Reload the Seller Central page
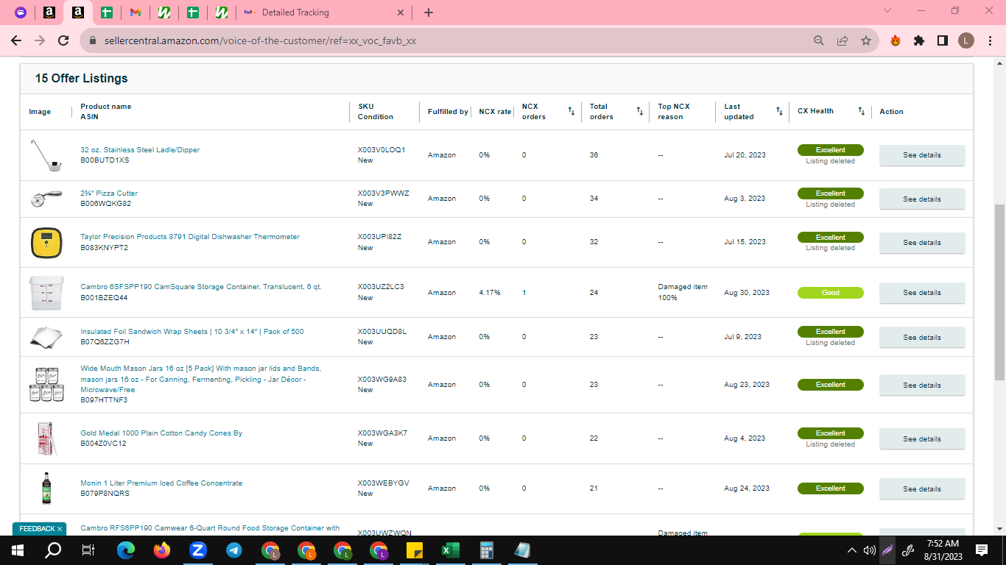This screenshot has height=565, width=1006. [x=63, y=40]
